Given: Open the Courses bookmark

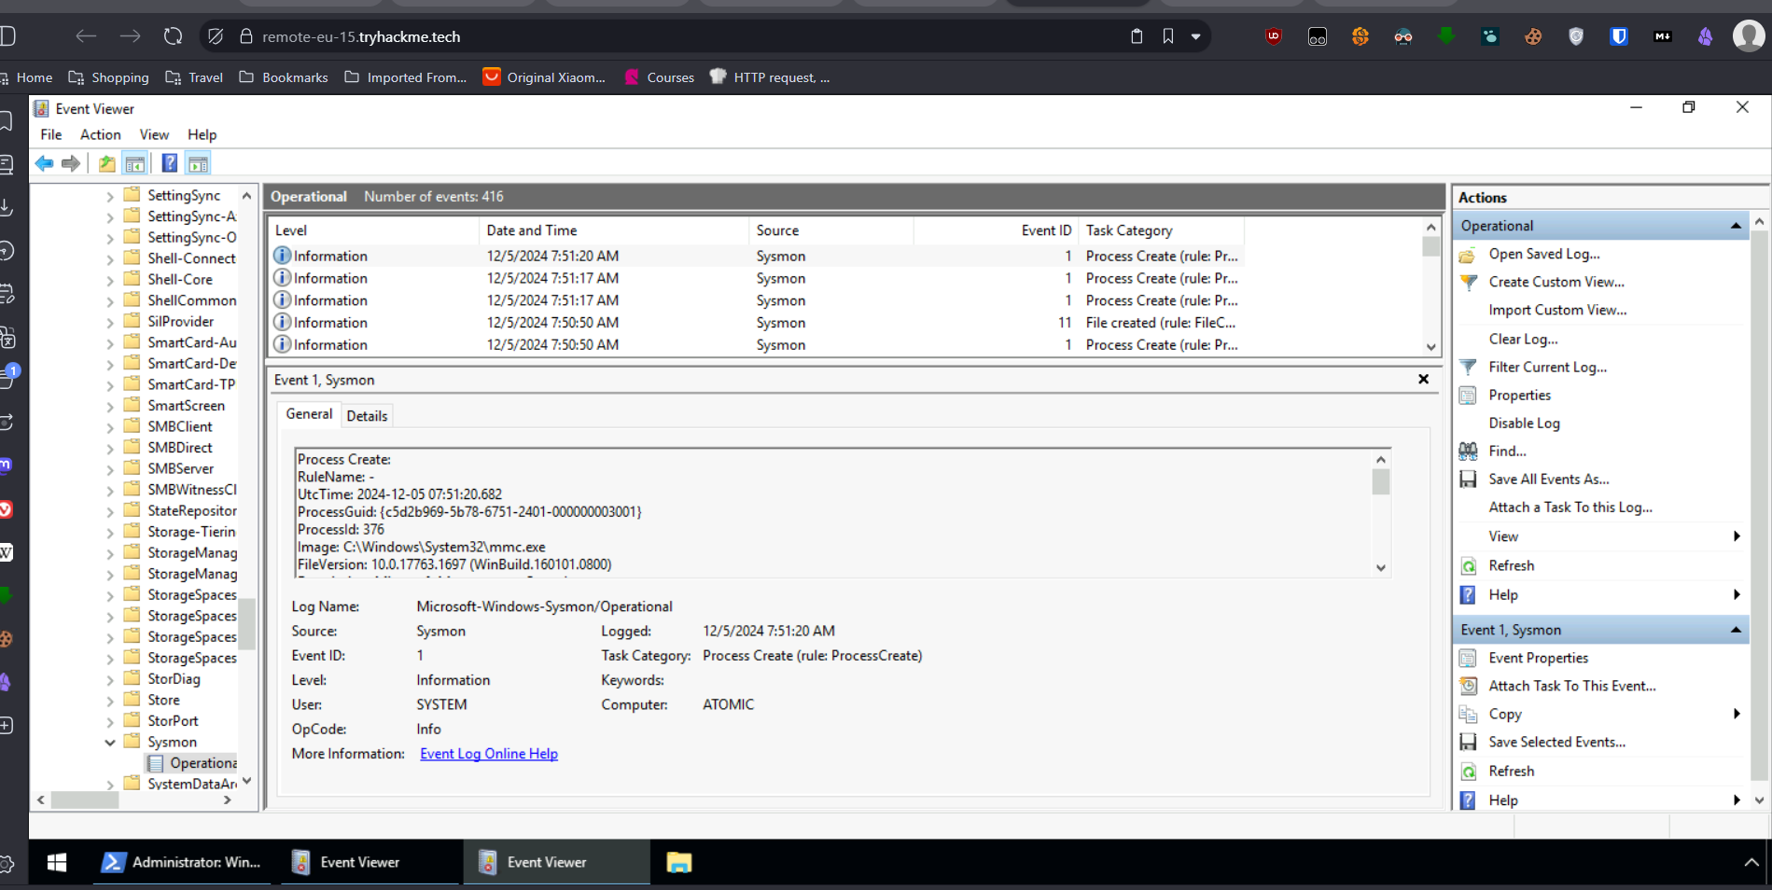Looking at the screenshot, I should (x=660, y=77).
